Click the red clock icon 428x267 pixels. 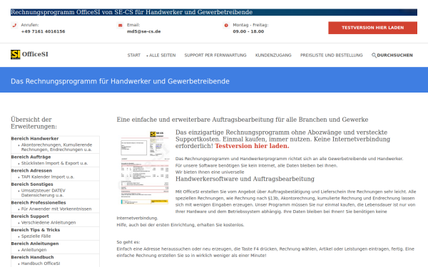tap(226, 26)
